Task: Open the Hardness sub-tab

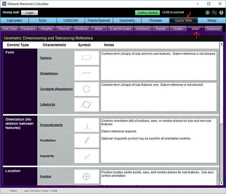Action: (x=143, y=29)
